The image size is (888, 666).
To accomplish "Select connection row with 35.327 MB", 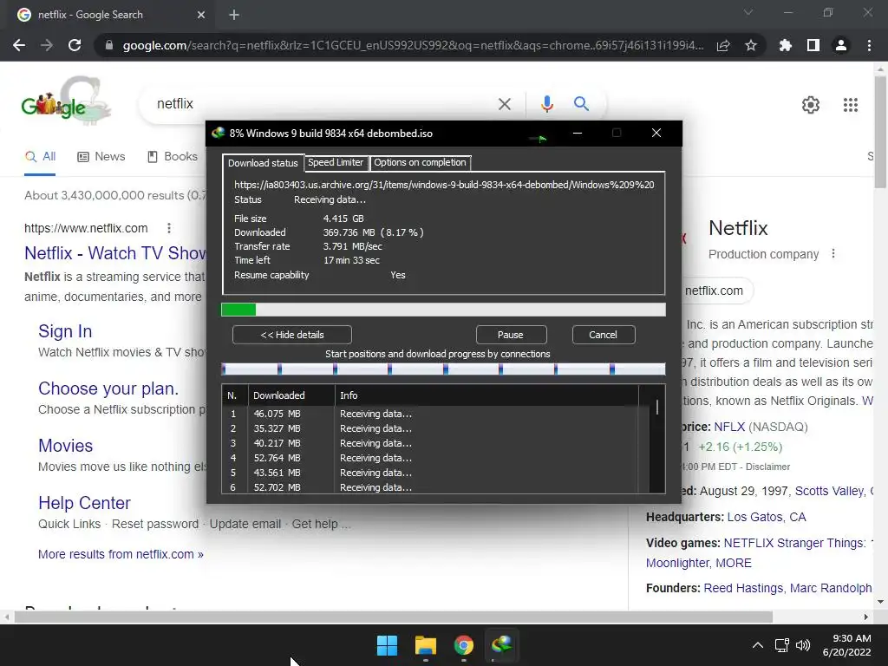I will [430, 428].
